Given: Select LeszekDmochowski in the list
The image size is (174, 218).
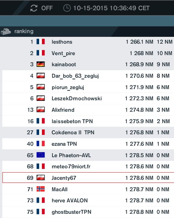Looking at the screenshot, I should point(88,98).
